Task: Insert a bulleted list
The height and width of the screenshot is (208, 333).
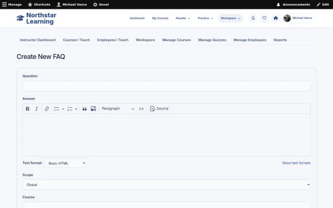Action: coord(57,109)
